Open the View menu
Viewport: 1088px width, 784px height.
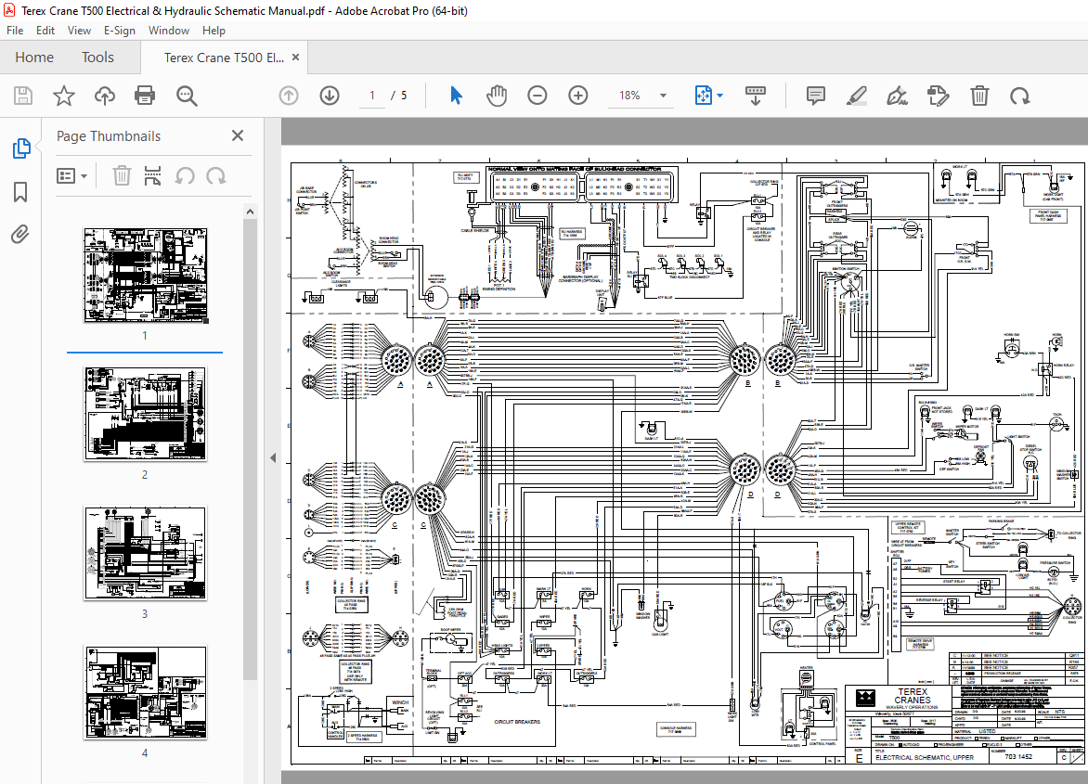click(79, 31)
